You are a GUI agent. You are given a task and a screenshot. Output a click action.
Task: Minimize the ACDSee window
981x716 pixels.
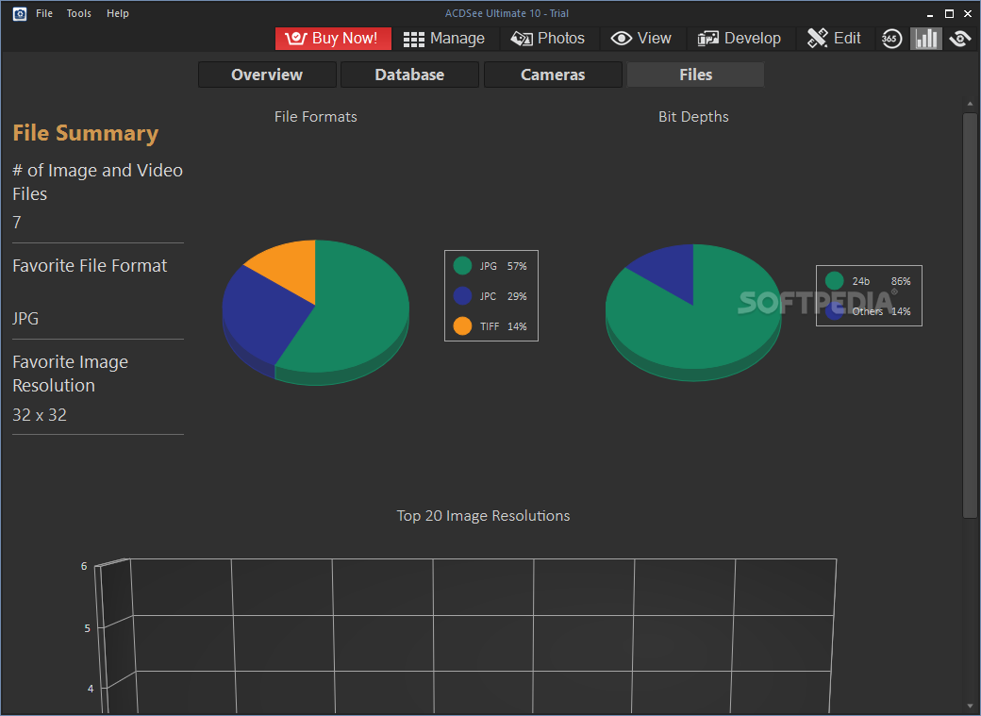pos(930,14)
